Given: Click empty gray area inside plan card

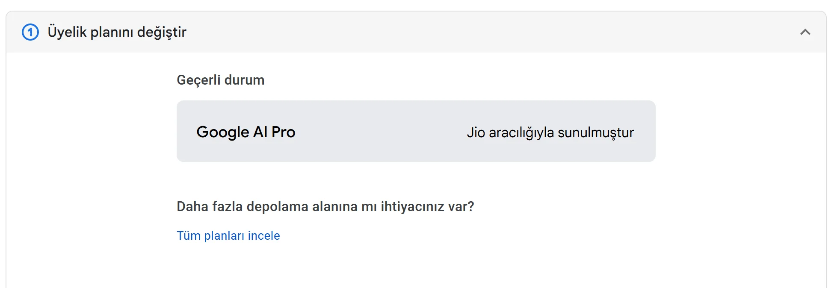Looking at the screenshot, I should pyautogui.click(x=381, y=131).
